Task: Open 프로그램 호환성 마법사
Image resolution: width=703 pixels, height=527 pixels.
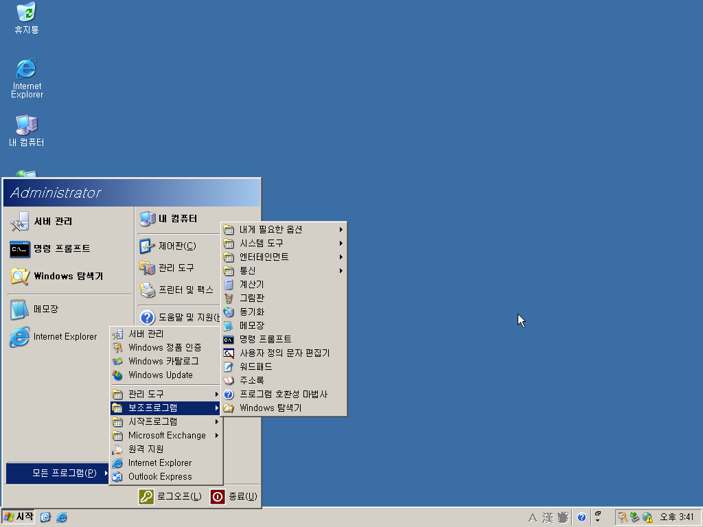Action: [x=284, y=395]
